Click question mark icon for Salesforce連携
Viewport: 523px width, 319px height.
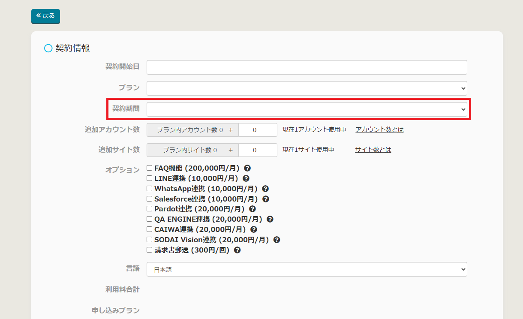pyautogui.click(x=266, y=199)
